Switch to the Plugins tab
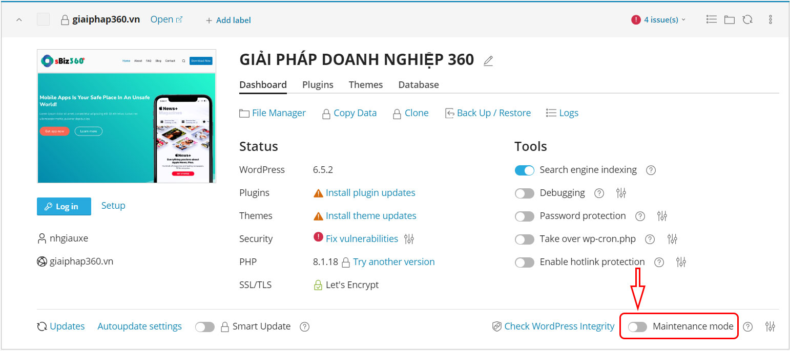Viewport: 790px width, 351px height. [318, 84]
